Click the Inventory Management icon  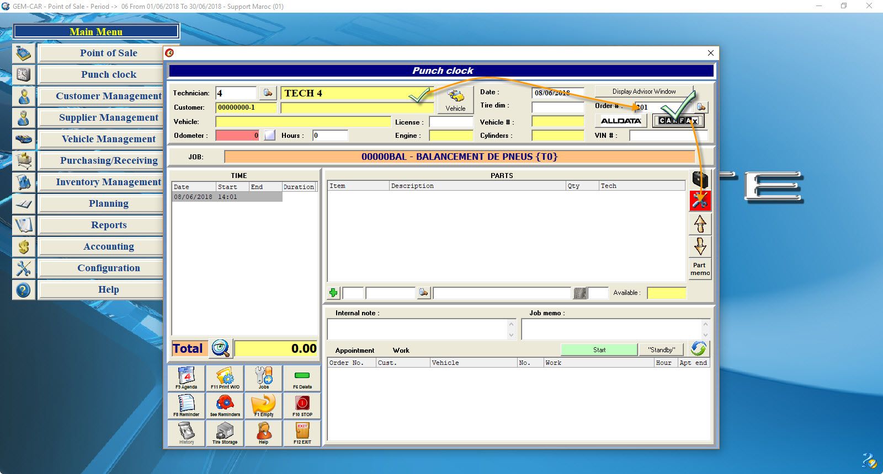tap(24, 182)
